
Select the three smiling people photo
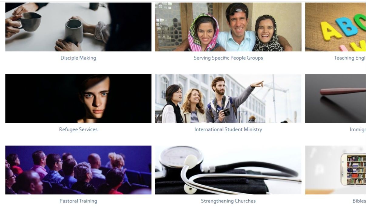coord(228,27)
